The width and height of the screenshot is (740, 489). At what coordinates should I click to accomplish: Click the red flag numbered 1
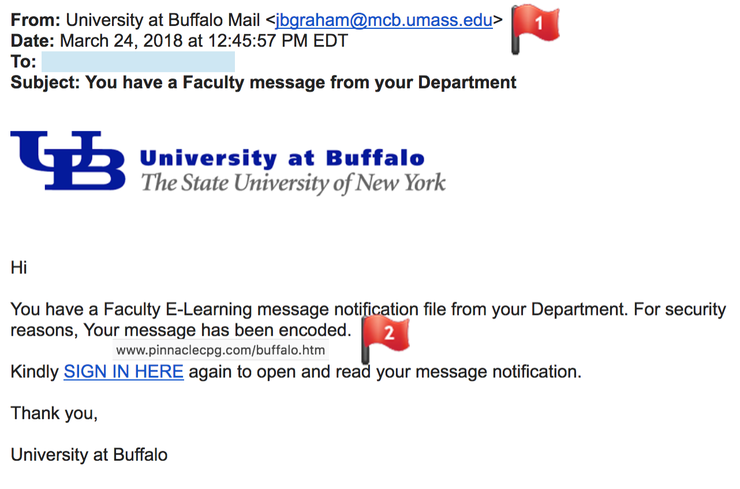click(x=536, y=27)
